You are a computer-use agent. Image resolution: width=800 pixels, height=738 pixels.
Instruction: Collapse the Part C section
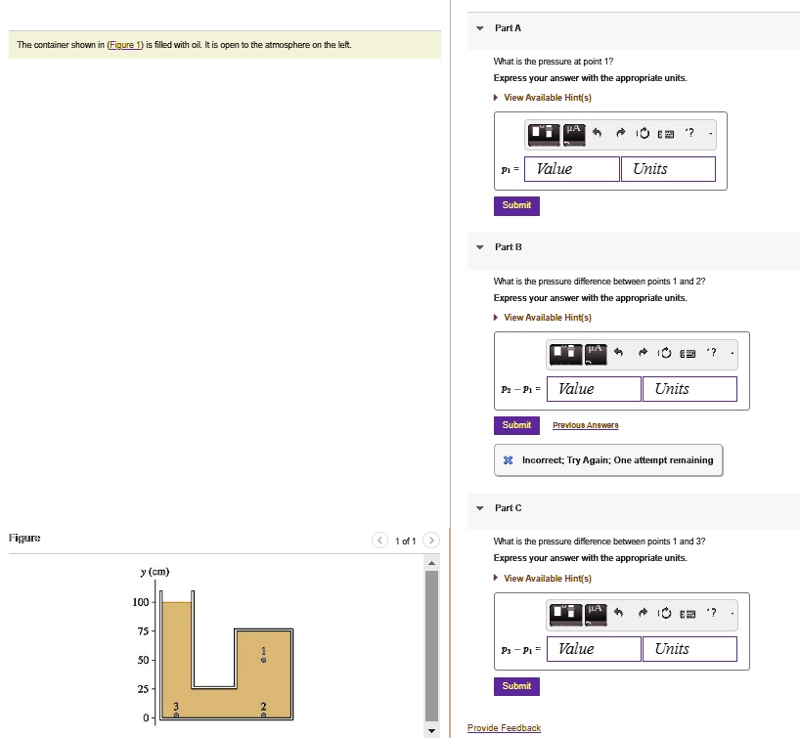[x=479, y=508]
